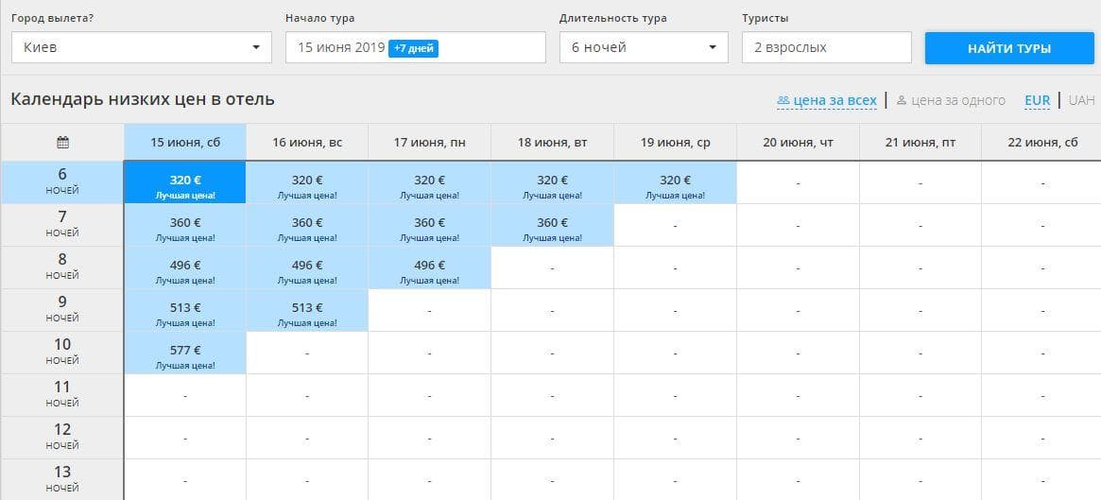This screenshot has width=1101, height=500.
Task: Select the 16 июня, вс column header
Action: tap(307, 143)
